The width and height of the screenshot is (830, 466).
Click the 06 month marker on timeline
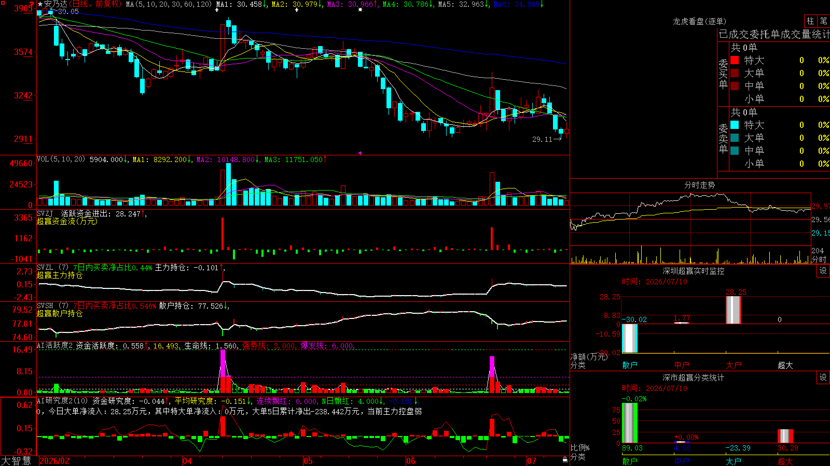point(411,461)
